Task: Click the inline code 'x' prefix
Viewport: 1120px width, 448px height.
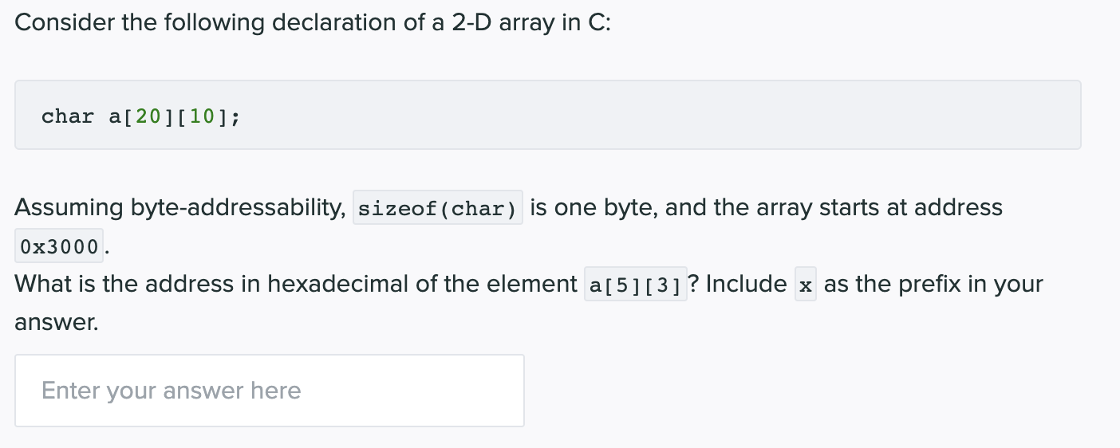Action: (x=806, y=285)
